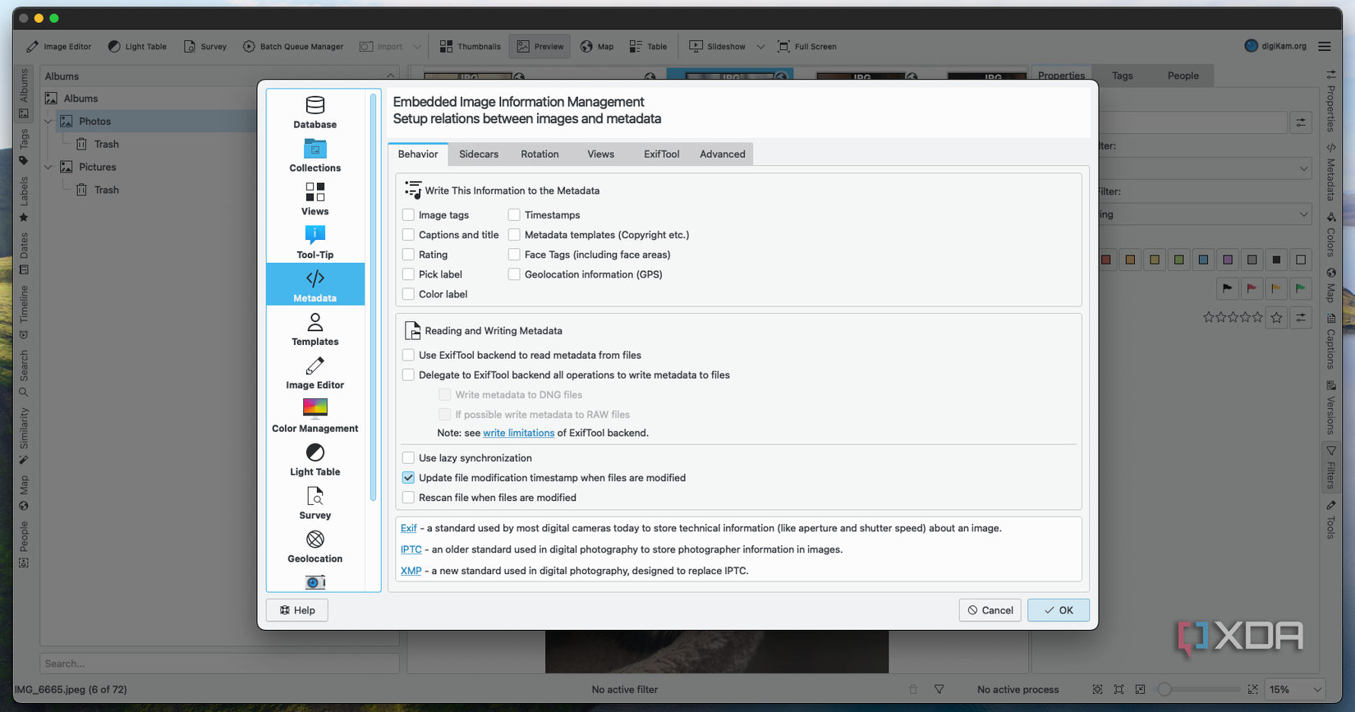Screen dimensions: 1355x712
Task: Open the IPTC standard link
Action: pyautogui.click(x=411, y=549)
